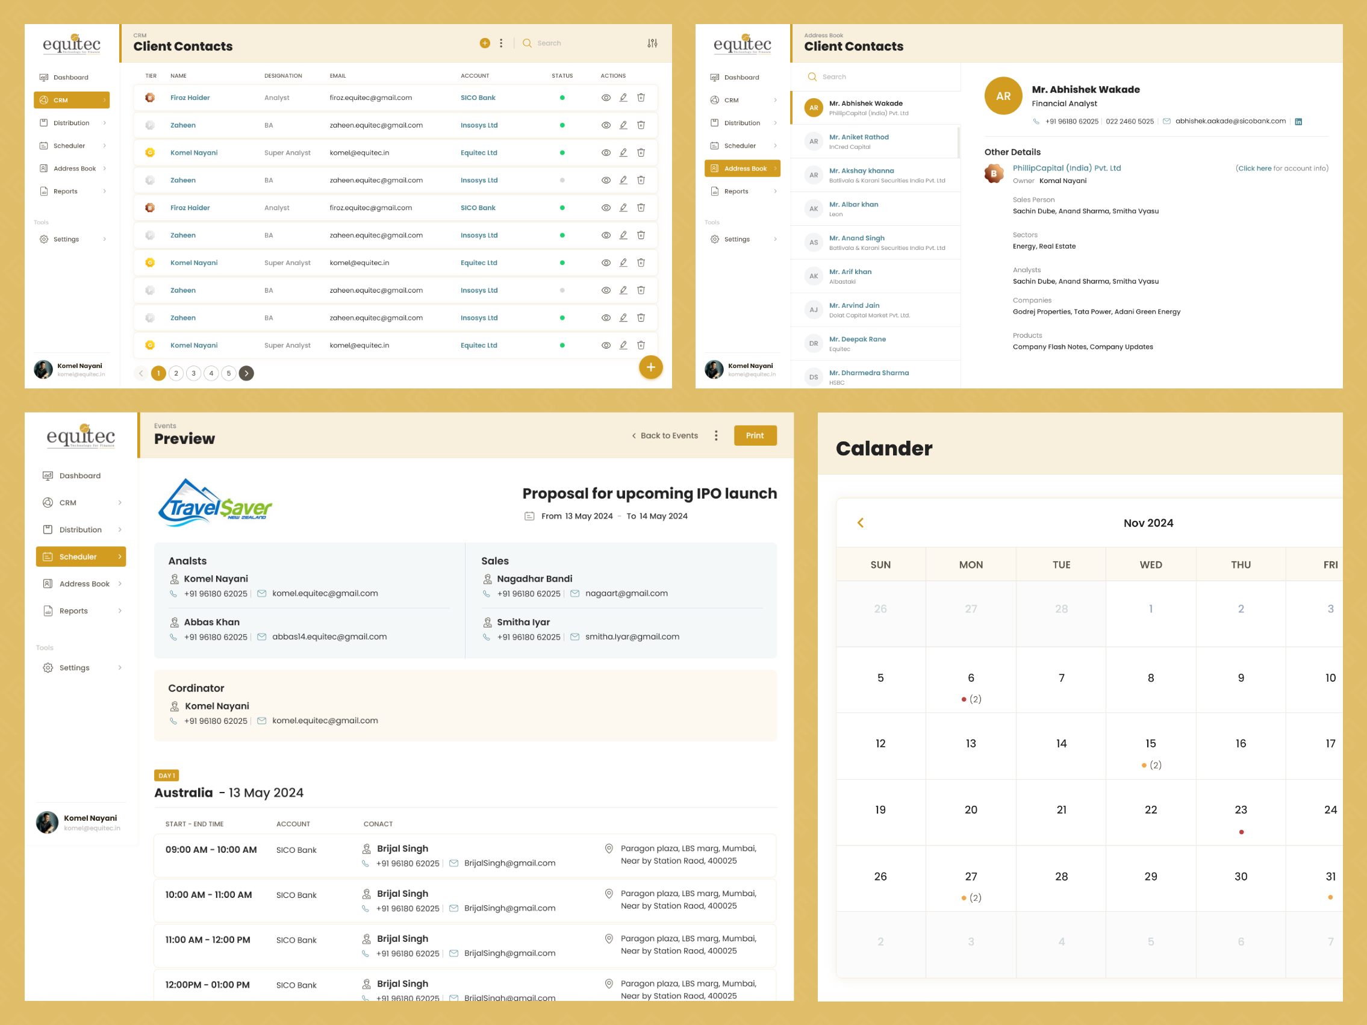Expand the Scheduler chevron in the CRM sidebar

104,146
